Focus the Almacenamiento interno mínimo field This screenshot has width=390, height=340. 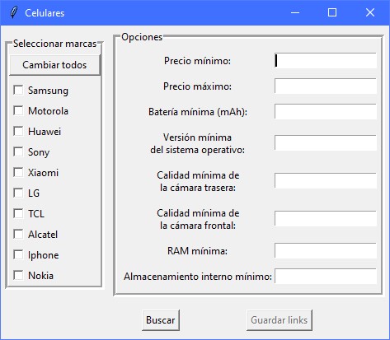click(x=326, y=277)
